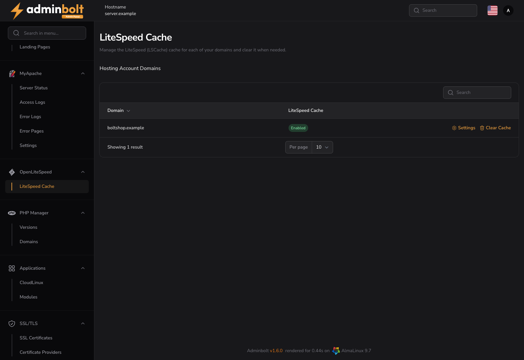Click the Applications grid icon

[12, 268]
